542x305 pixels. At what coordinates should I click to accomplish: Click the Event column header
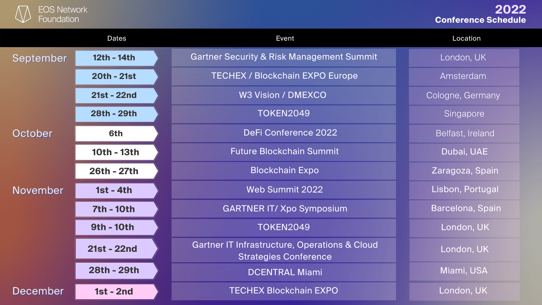(285, 38)
